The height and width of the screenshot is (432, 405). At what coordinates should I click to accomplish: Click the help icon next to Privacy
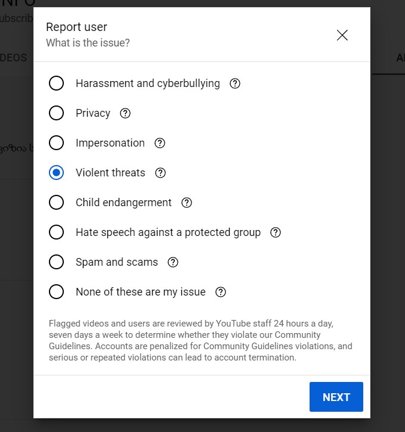pos(125,113)
